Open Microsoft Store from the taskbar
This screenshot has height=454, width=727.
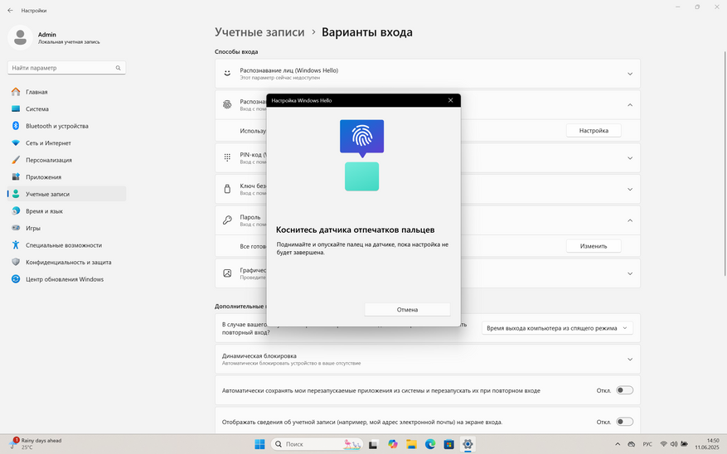(x=448, y=444)
